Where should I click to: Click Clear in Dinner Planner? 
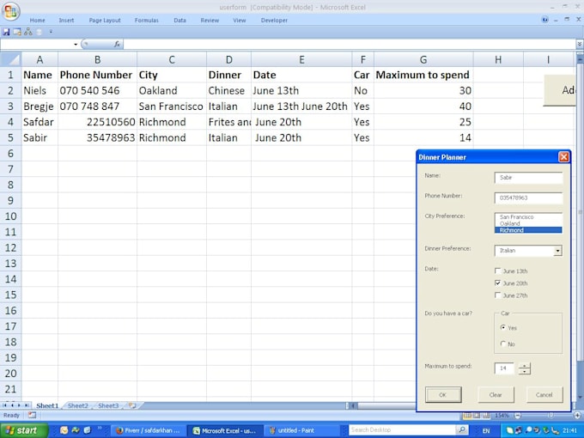coord(496,394)
